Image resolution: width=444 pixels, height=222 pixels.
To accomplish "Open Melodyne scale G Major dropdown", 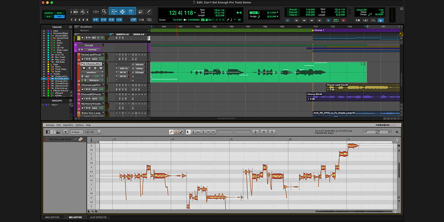I will point(76,132).
